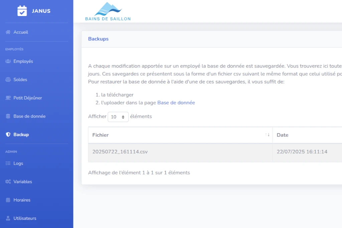Click the shield icon beside Backup

tap(8, 135)
